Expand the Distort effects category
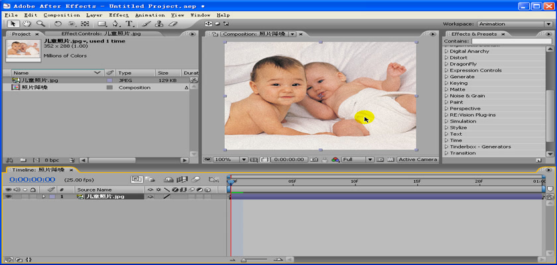Viewport: 557px width, 265px height. click(x=446, y=58)
